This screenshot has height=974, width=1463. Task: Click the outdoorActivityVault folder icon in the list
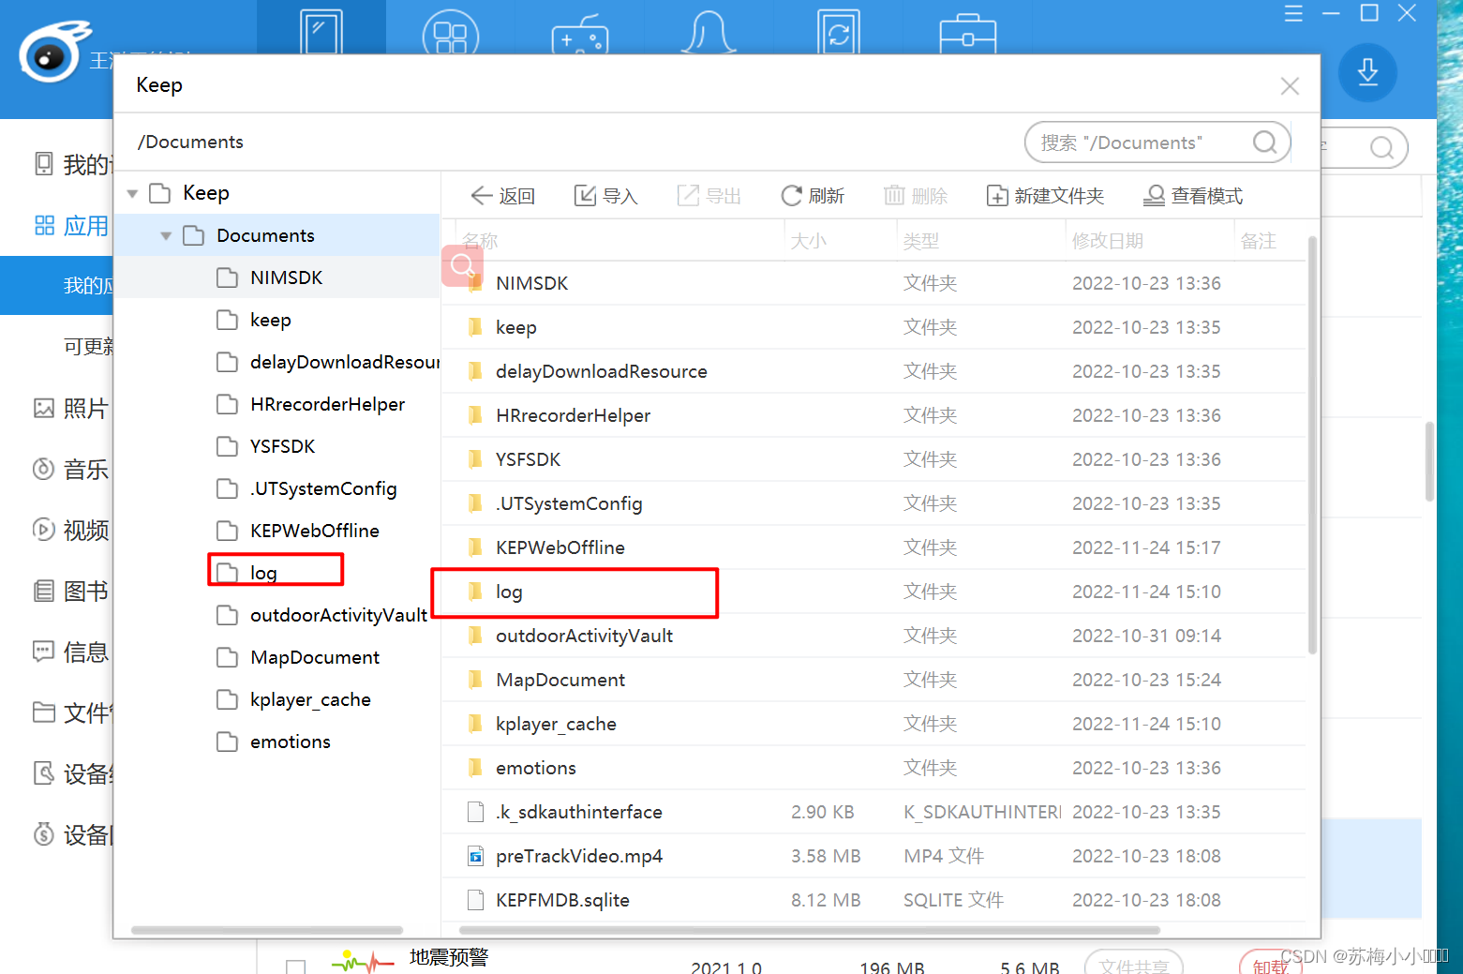pos(475,636)
